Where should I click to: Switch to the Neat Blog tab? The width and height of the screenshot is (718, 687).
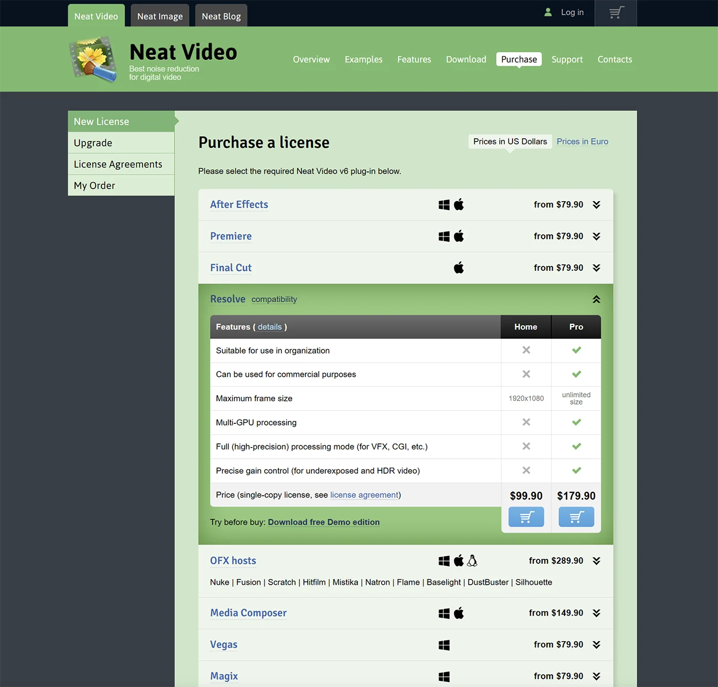(221, 16)
